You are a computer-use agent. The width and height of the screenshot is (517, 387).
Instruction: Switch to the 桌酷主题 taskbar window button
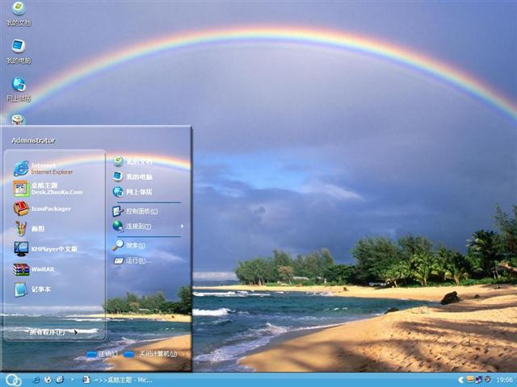pos(118,380)
